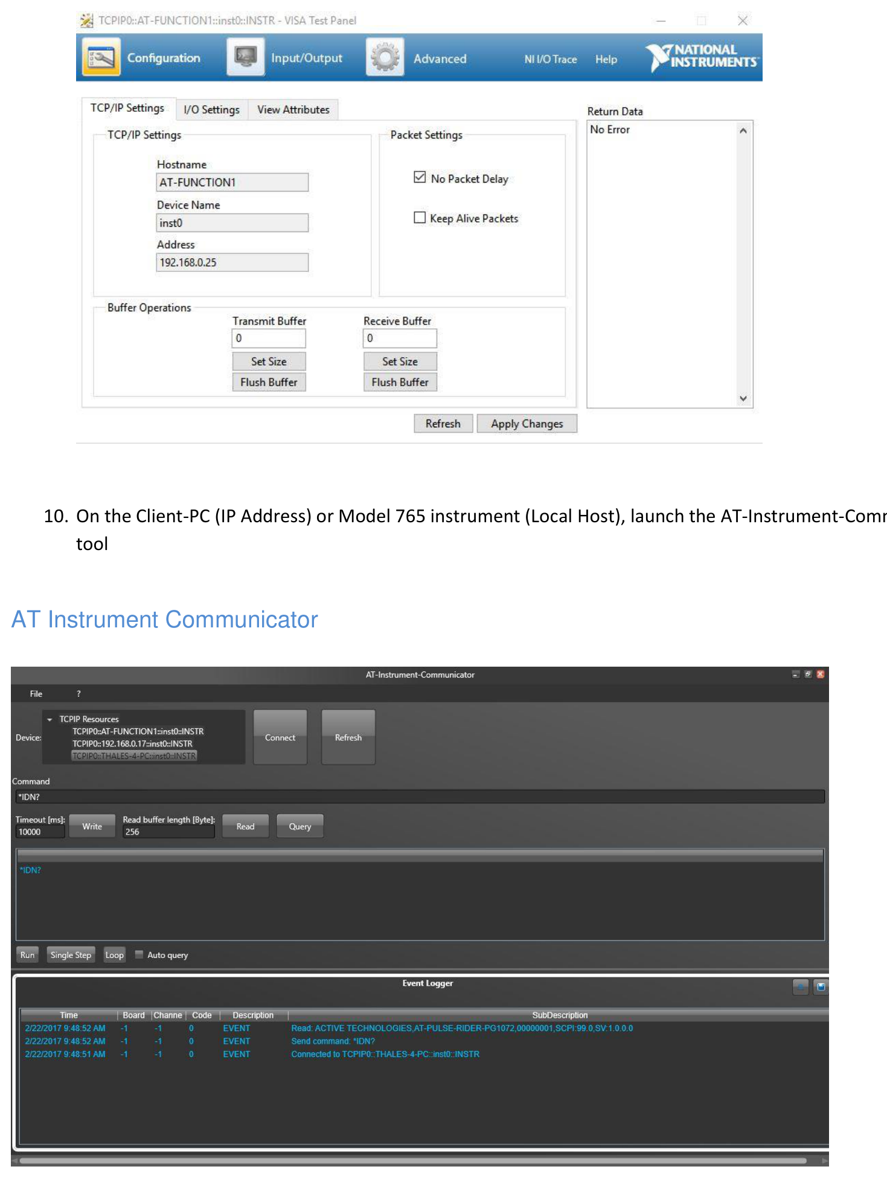Click the Board column header
The image size is (887, 1178).
pyautogui.click(x=133, y=1015)
